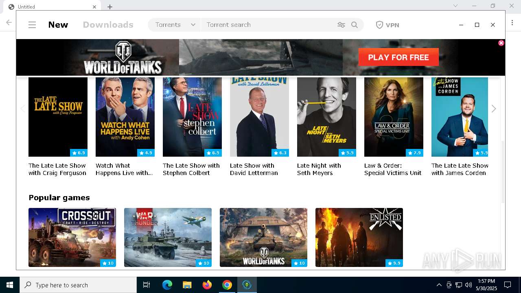Image resolution: width=521 pixels, height=293 pixels.
Task: Click title 'Watch What Happens Live with...'
Action: (124, 169)
